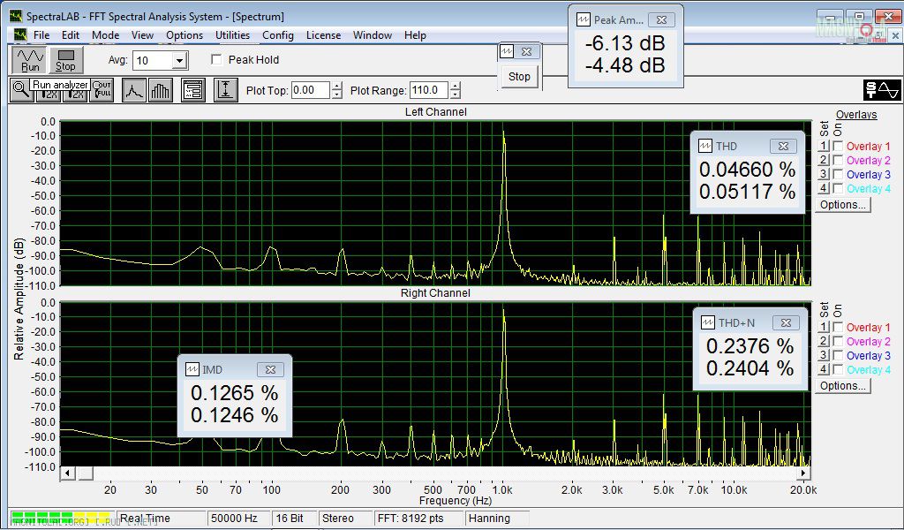Switch to line spectrum plot view

(134, 90)
